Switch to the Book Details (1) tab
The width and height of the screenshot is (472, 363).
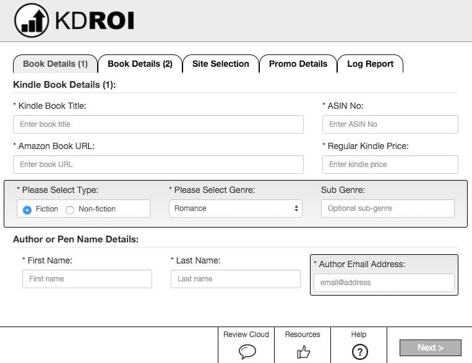tap(56, 64)
